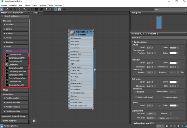Click the Zoom Extents Selected icon
187x128 pixels.
pyautogui.click(x=182, y=126)
